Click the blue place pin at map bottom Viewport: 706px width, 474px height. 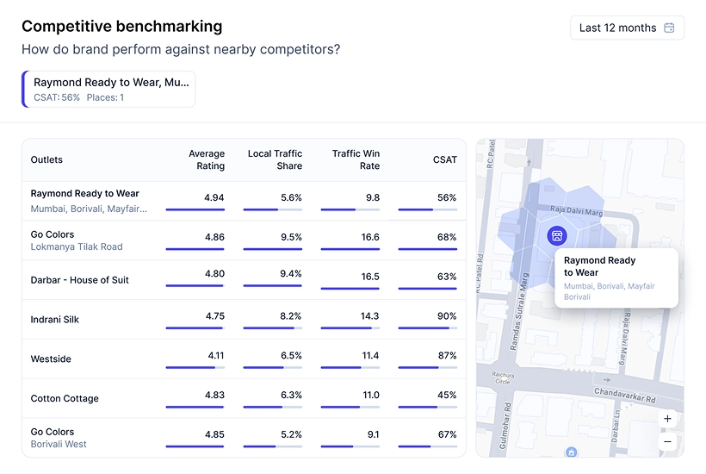tap(570, 452)
